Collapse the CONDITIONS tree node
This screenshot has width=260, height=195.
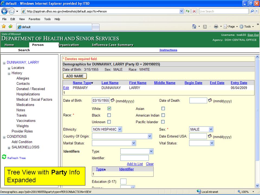pos(4,137)
